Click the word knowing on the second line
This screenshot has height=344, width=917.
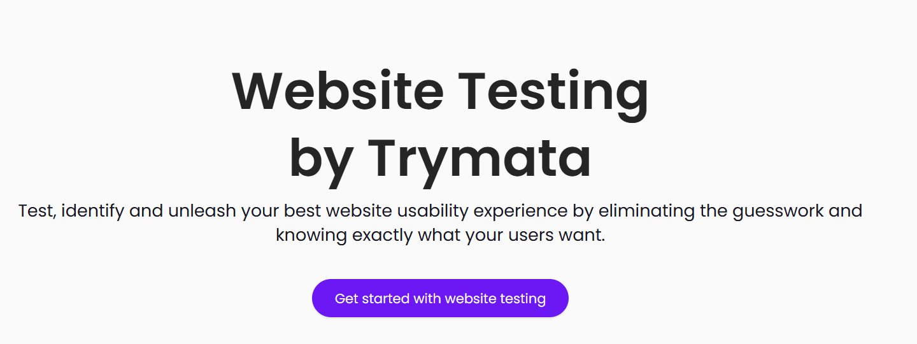click(x=311, y=235)
